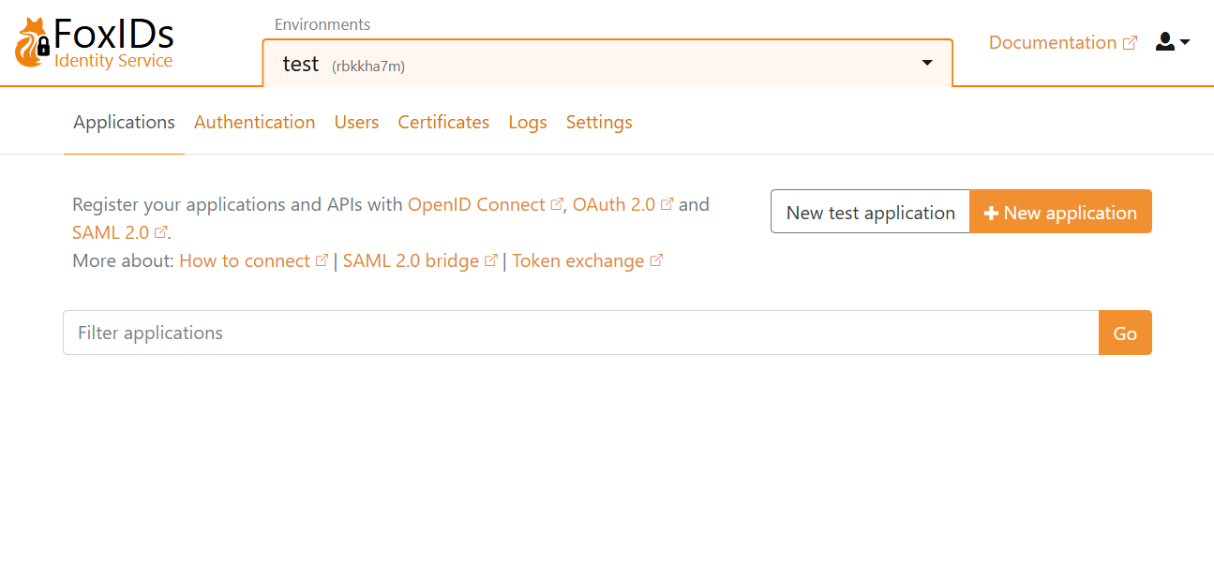1214x563 pixels.
Task: Go to the Certificates tab
Action: (443, 123)
